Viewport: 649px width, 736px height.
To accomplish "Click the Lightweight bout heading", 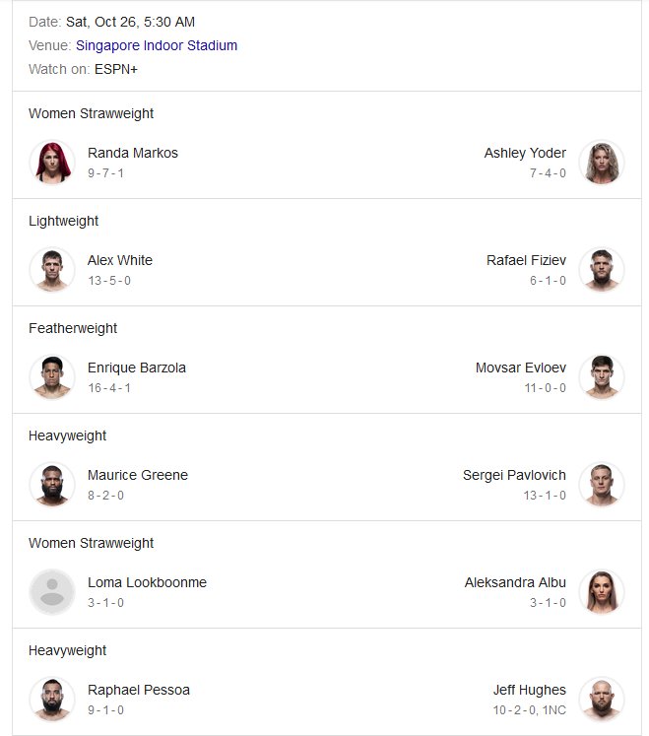I will coord(63,221).
